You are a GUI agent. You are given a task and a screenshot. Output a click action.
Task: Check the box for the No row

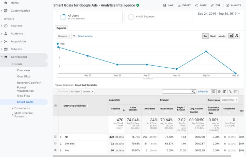click(x=55, y=137)
